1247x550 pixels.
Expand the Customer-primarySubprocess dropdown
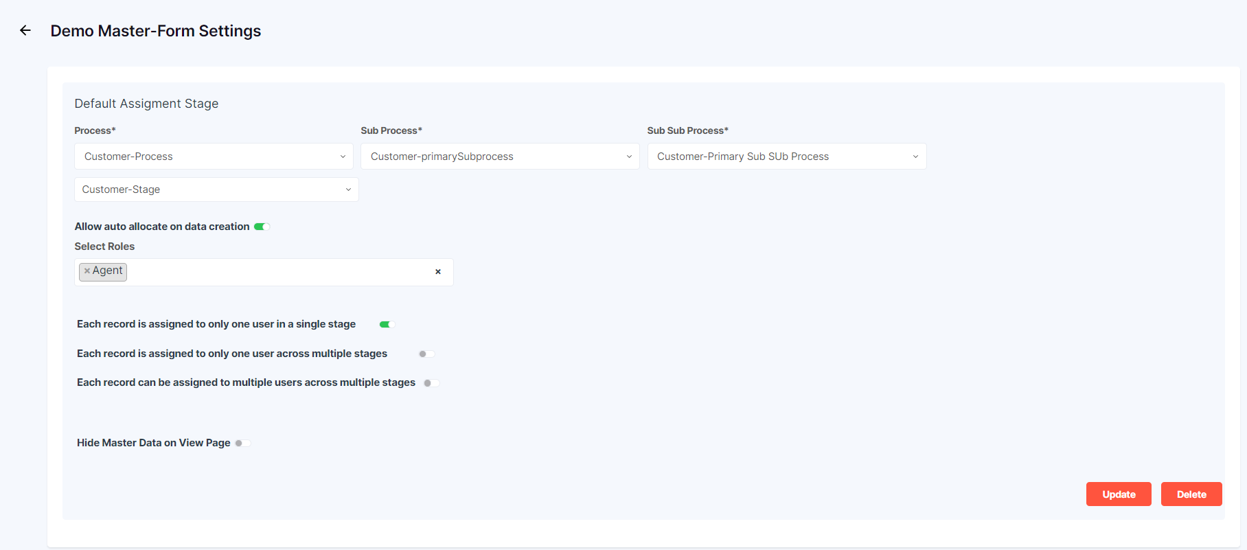(500, 157)
